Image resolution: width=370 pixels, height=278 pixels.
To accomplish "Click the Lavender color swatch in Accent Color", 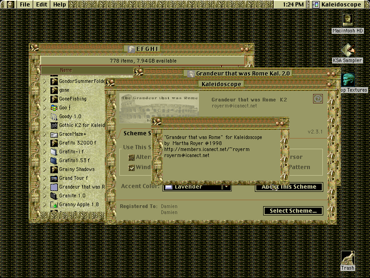I will (168, 187).
